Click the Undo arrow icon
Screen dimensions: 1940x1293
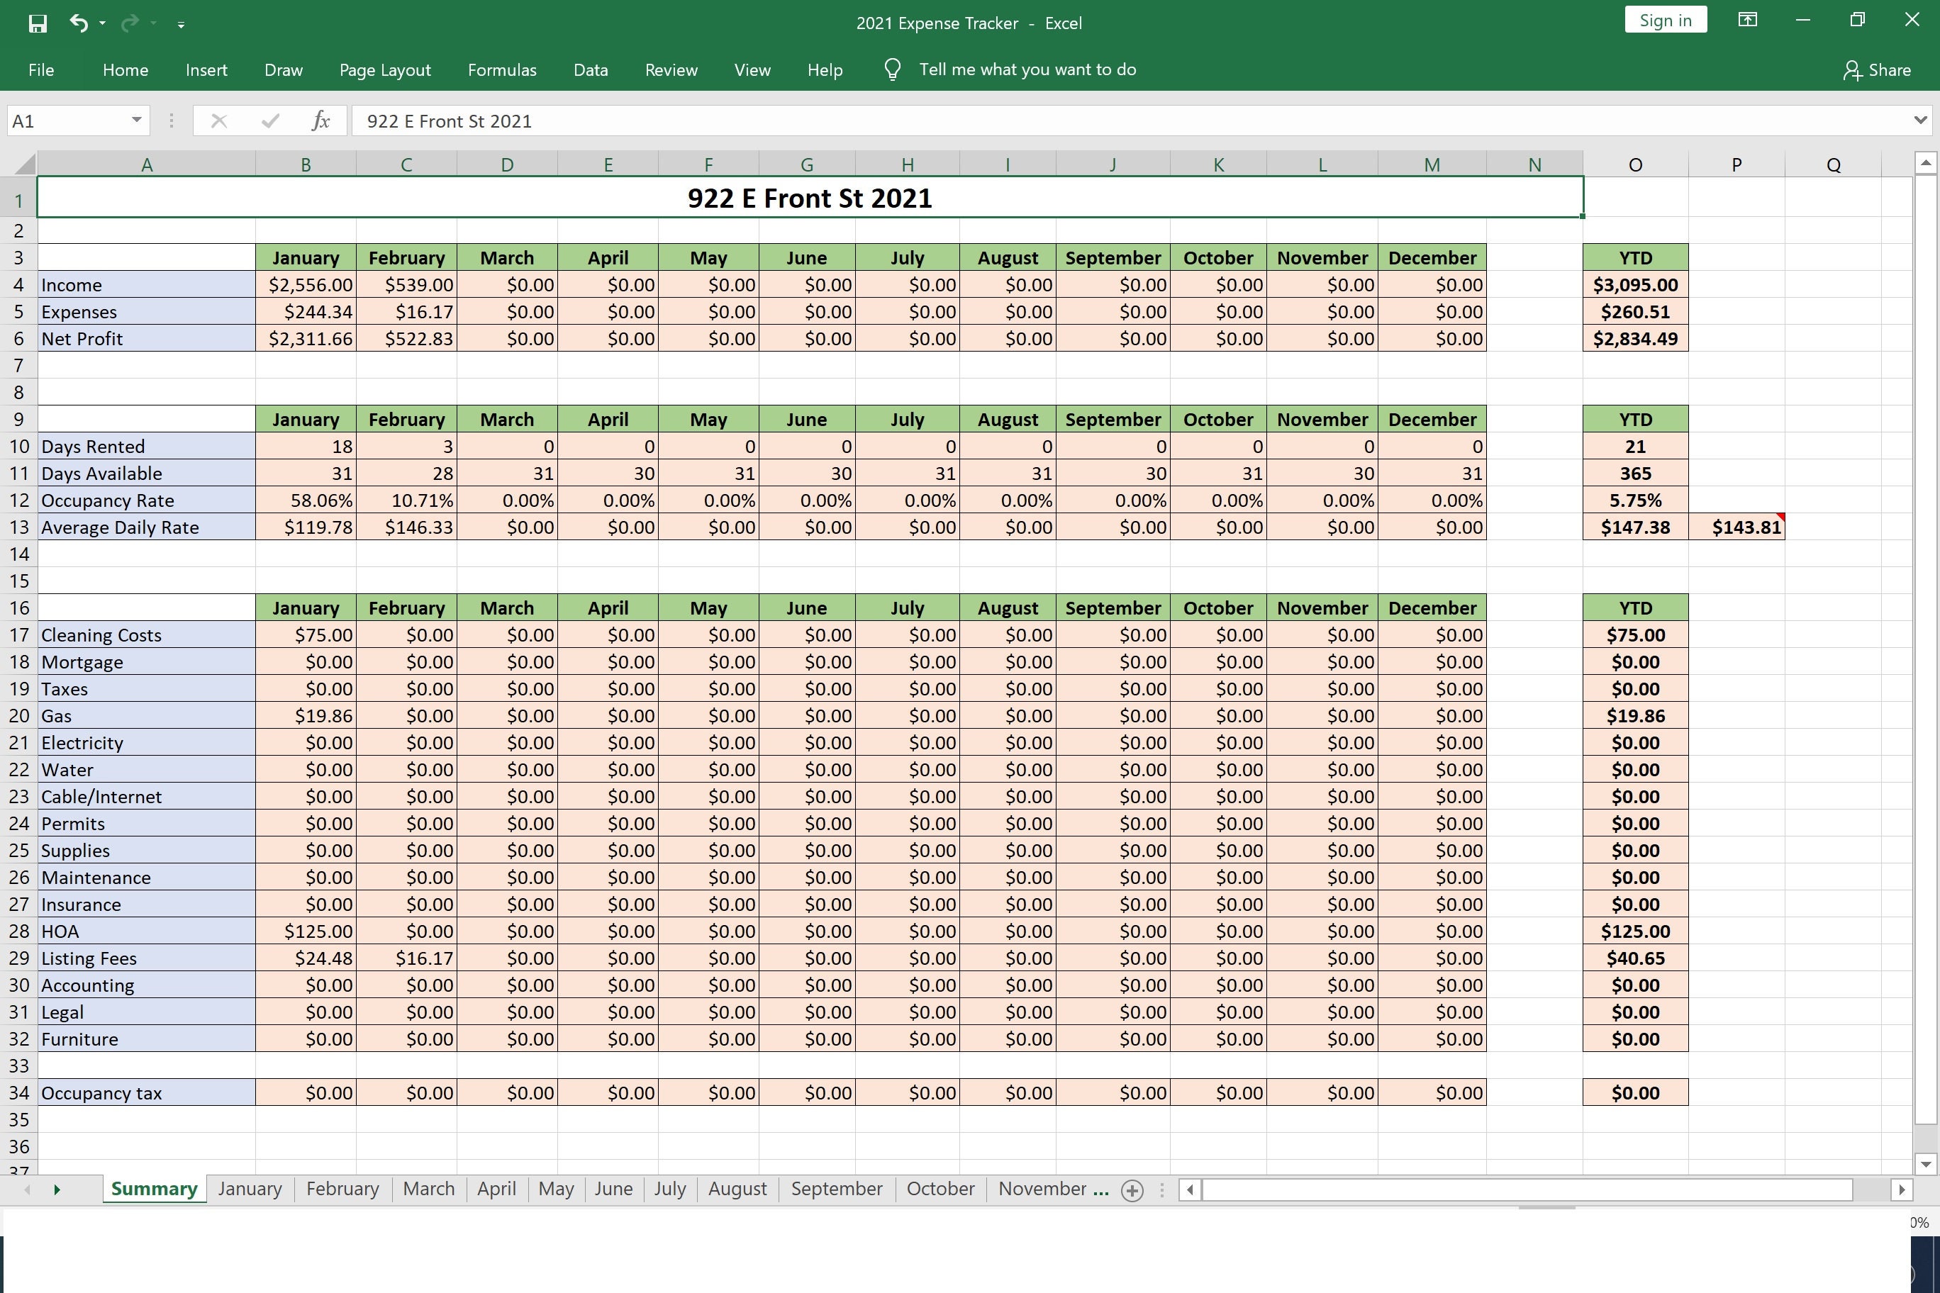click(x=79, y=23)
